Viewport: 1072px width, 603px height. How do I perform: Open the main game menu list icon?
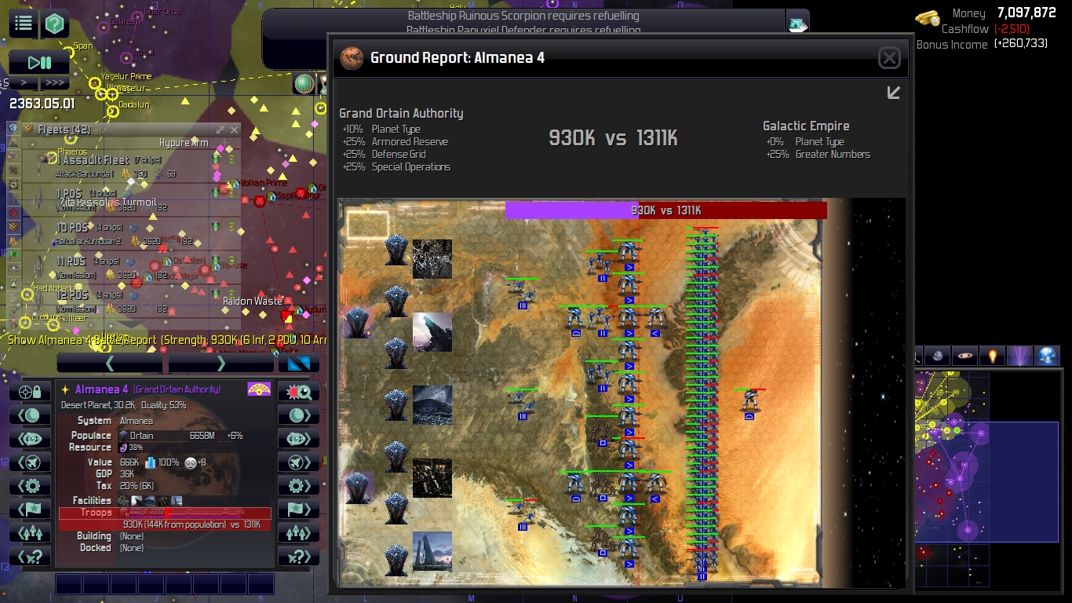(24, 24)
